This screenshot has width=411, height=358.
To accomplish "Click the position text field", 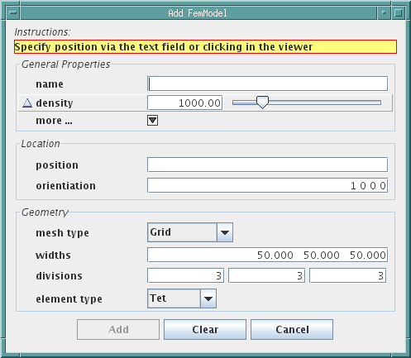I will pos(267,165).
